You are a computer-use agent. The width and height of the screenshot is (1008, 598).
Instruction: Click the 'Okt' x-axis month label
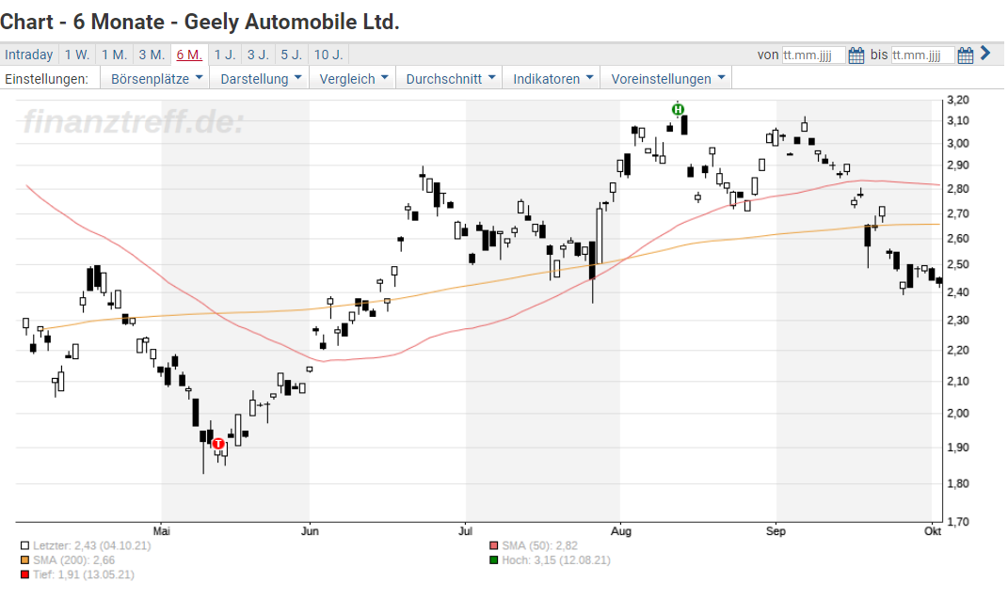pyautogui.click(x=933, y=531)
